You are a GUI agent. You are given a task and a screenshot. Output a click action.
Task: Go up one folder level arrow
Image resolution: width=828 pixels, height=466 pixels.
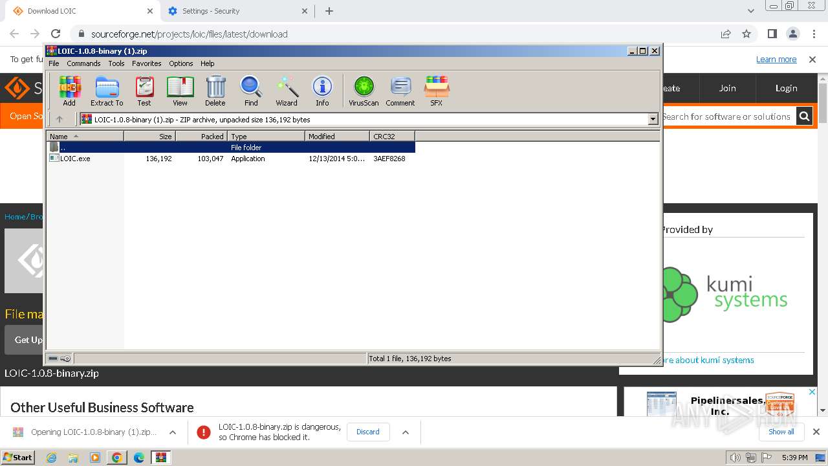pos(60,119)
